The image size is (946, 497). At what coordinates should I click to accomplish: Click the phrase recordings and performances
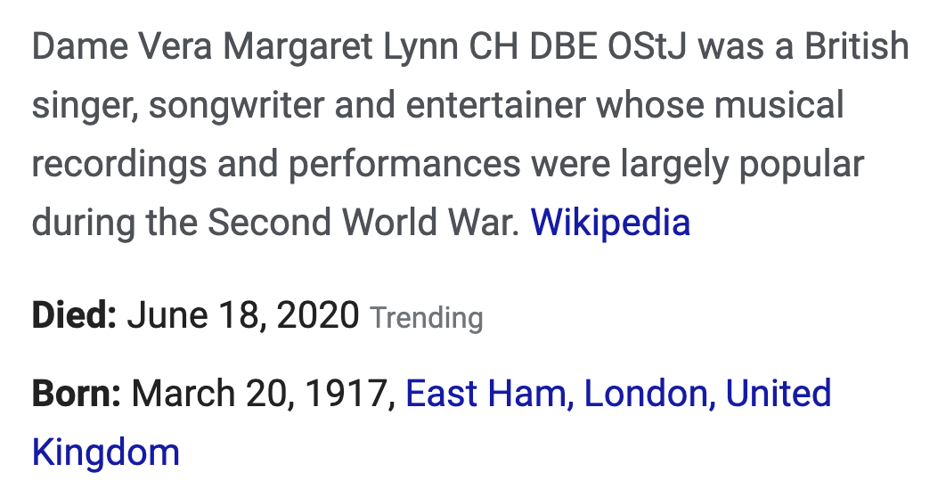pyautogui.click(x=276, y=164)
